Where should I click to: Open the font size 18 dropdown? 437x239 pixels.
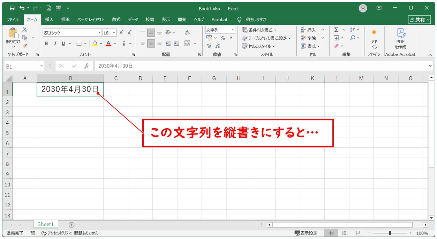pos(114,33)
